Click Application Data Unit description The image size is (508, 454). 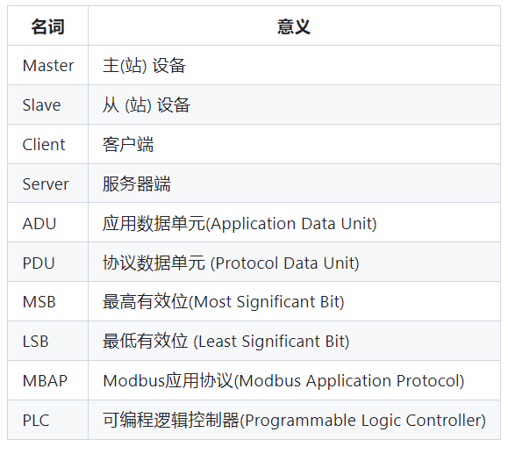tap(240, 224)
